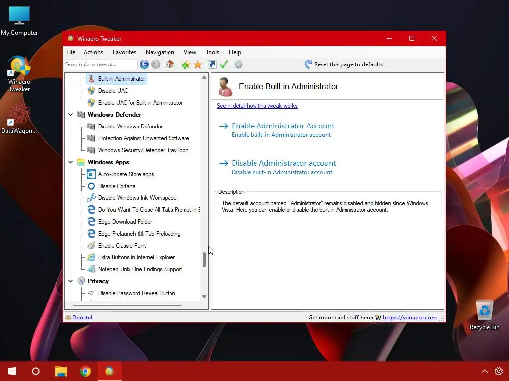This screenshot has height=381, width=509.
Task: Open Winaero Tweaker desktop shortcut
Action: (x=19, y=74)
